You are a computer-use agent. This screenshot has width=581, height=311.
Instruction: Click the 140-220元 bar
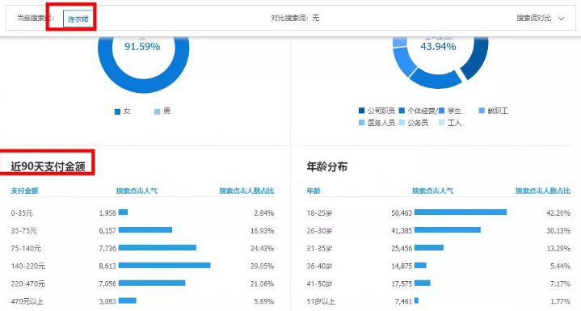(x=165, y=266)
